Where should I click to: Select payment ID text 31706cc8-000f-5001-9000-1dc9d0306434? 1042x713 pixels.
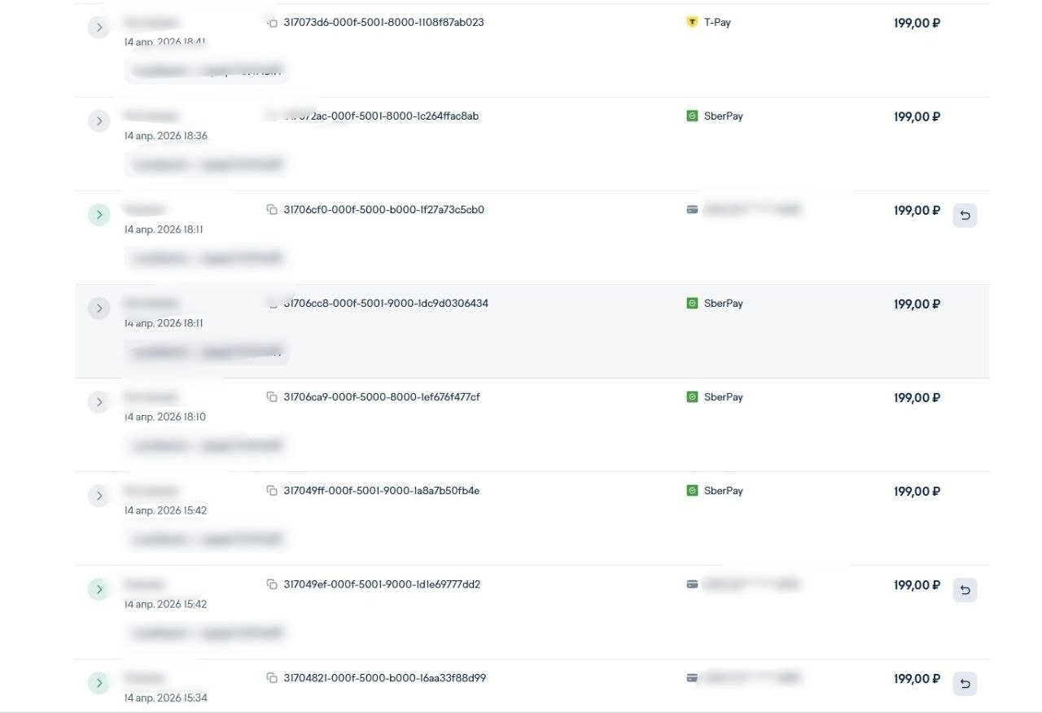(x=386, y=304)
